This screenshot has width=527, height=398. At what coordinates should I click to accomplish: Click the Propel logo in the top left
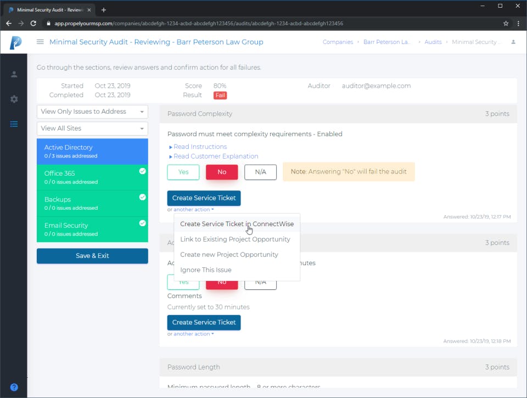(x=14, y=42)
